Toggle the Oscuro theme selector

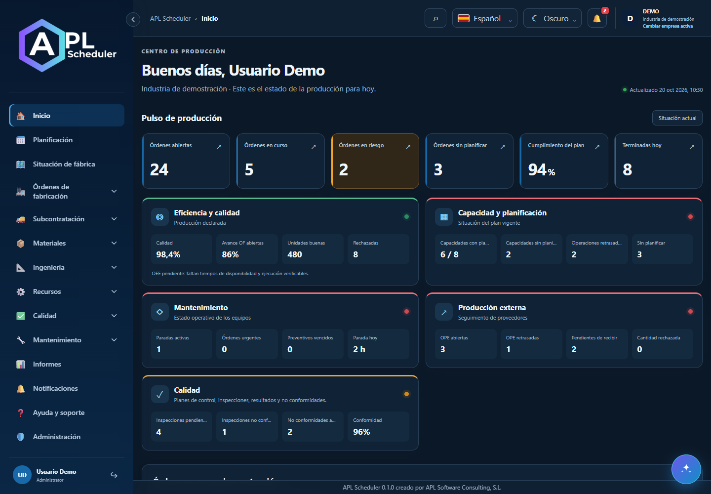[x=552, y=18]
